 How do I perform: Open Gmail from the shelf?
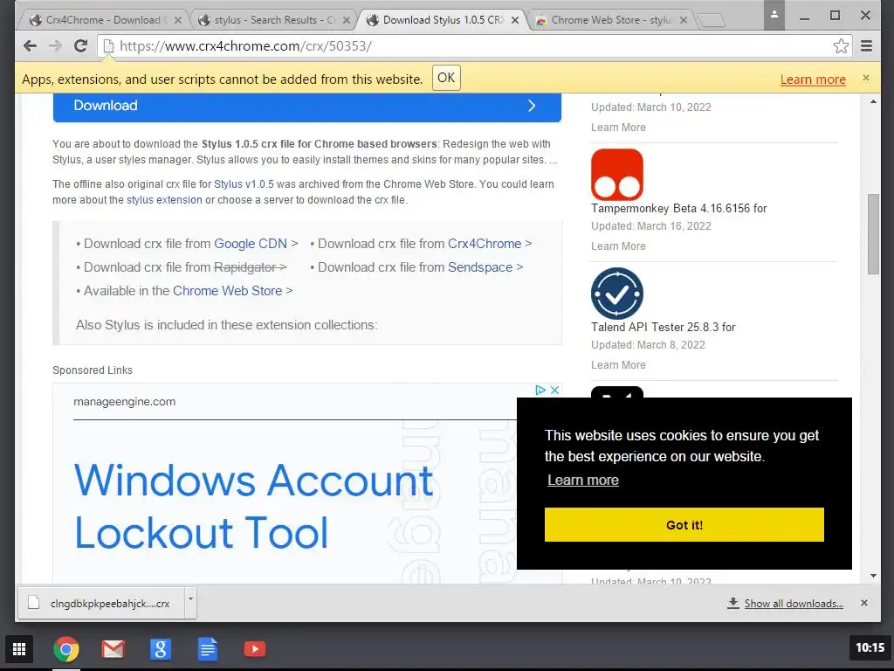point(113,649)
